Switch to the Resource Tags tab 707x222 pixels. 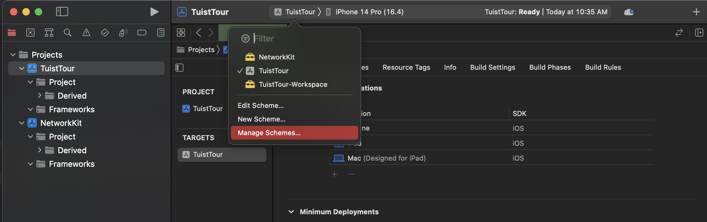point(406,67)
